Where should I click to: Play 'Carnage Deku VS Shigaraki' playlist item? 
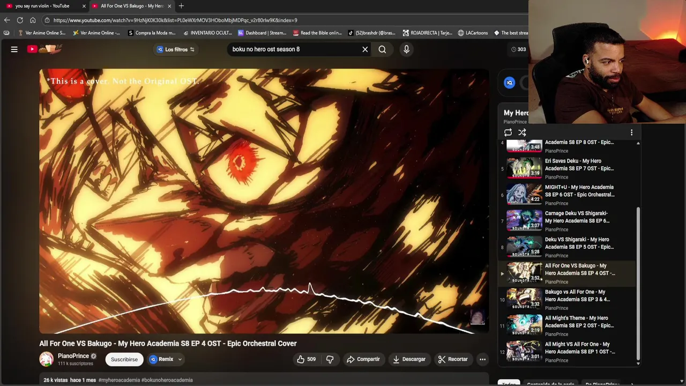point(568,221)
